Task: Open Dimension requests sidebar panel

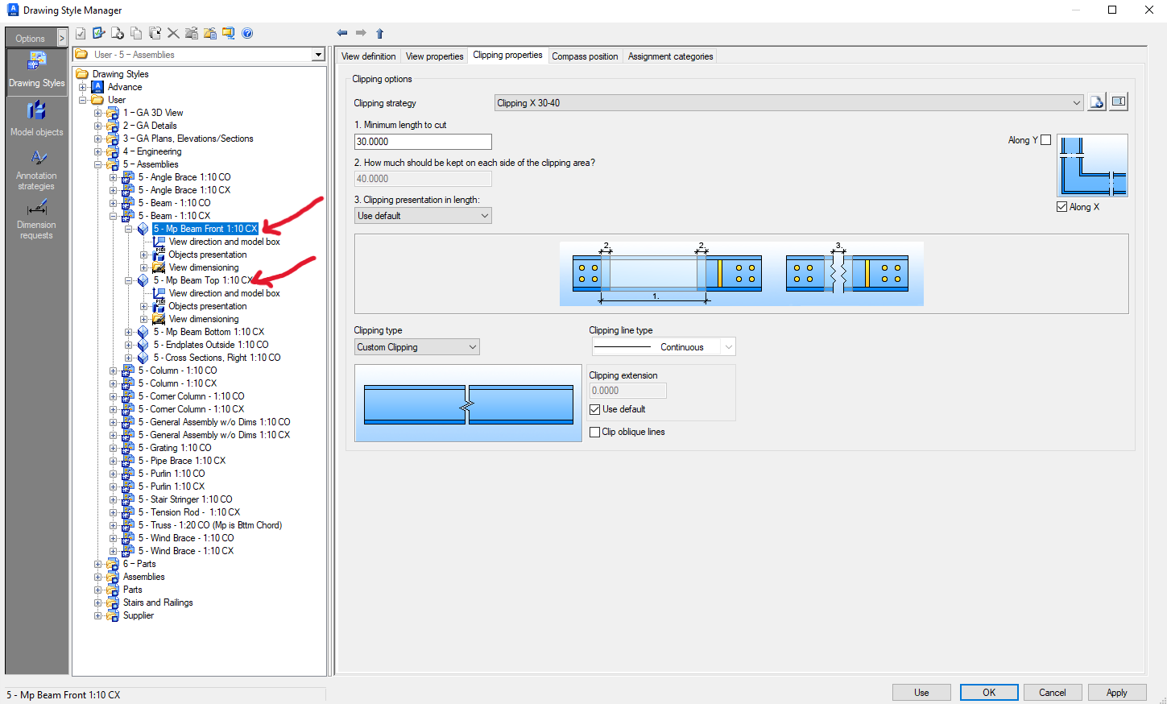Action: pyautogui.click(x=37, y=219)
